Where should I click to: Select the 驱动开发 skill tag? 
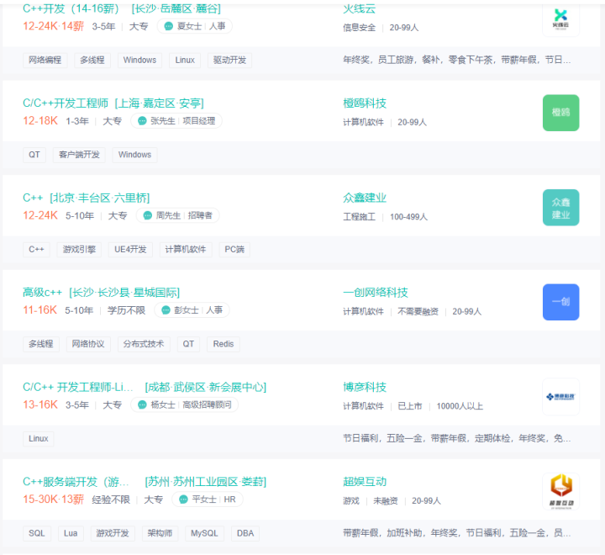tap(229, 61)
